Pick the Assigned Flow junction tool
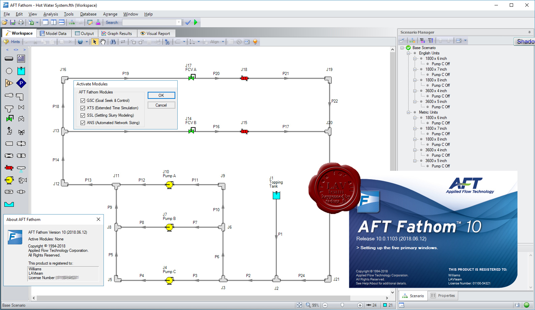Screen dimensions: 535x310 [9, 83]
